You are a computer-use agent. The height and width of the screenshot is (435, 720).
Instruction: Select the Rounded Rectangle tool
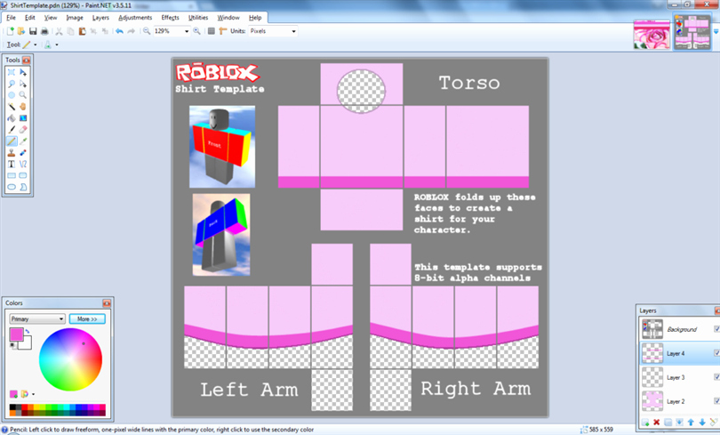tap(23, 175)
